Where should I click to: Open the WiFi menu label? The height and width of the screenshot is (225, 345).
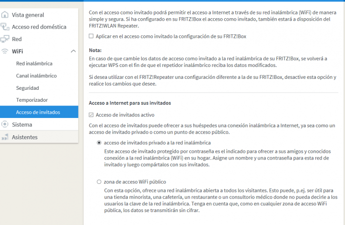click(x=17, y=51)
